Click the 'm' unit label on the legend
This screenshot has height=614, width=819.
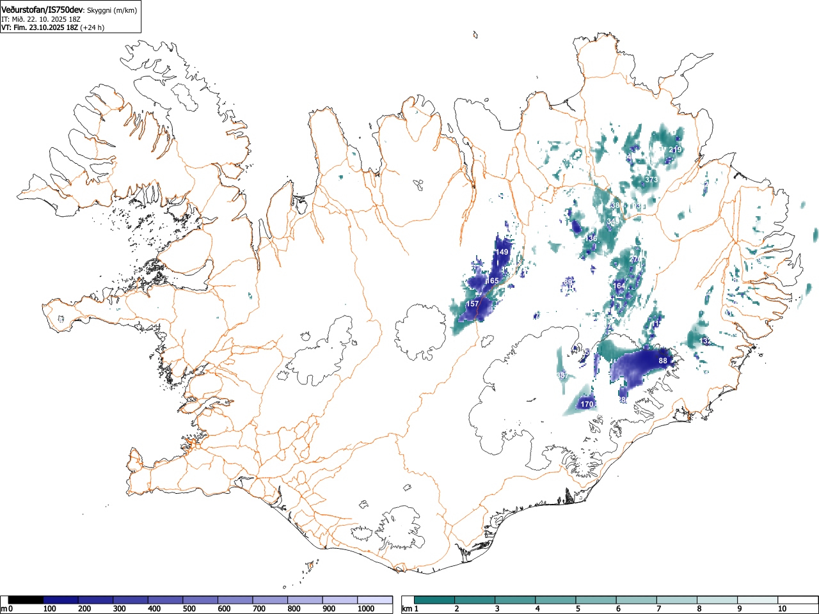tap(4, 609)
